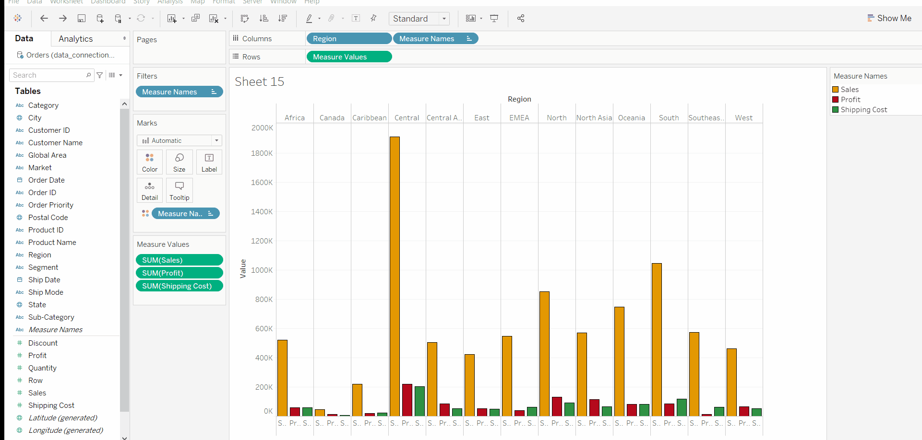Viewport: 922px width, 440px height.
Task: Switch to the Analytics tab
Action: tap(76, 39)
